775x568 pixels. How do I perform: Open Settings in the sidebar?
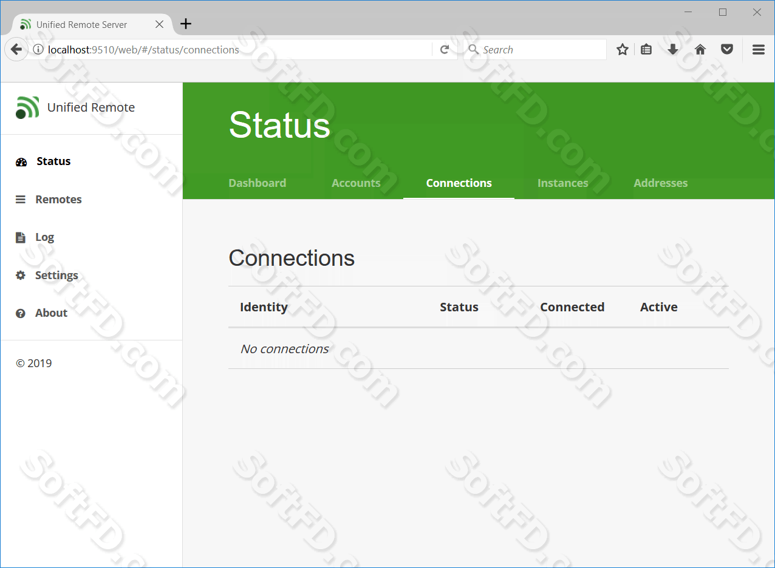(x=56, y=276)
